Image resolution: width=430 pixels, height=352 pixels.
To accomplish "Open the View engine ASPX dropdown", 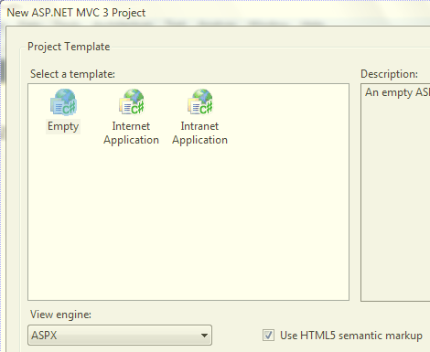I will (x=120, y=336).
